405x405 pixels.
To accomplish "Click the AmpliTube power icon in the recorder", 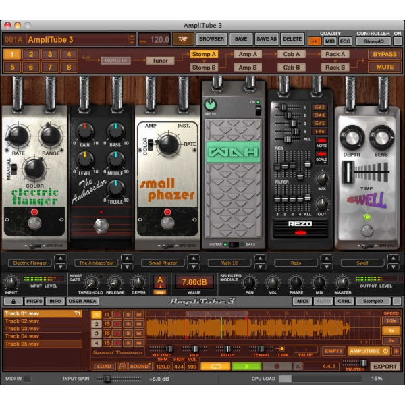I will pyautogui.click(x=385, y=351).
